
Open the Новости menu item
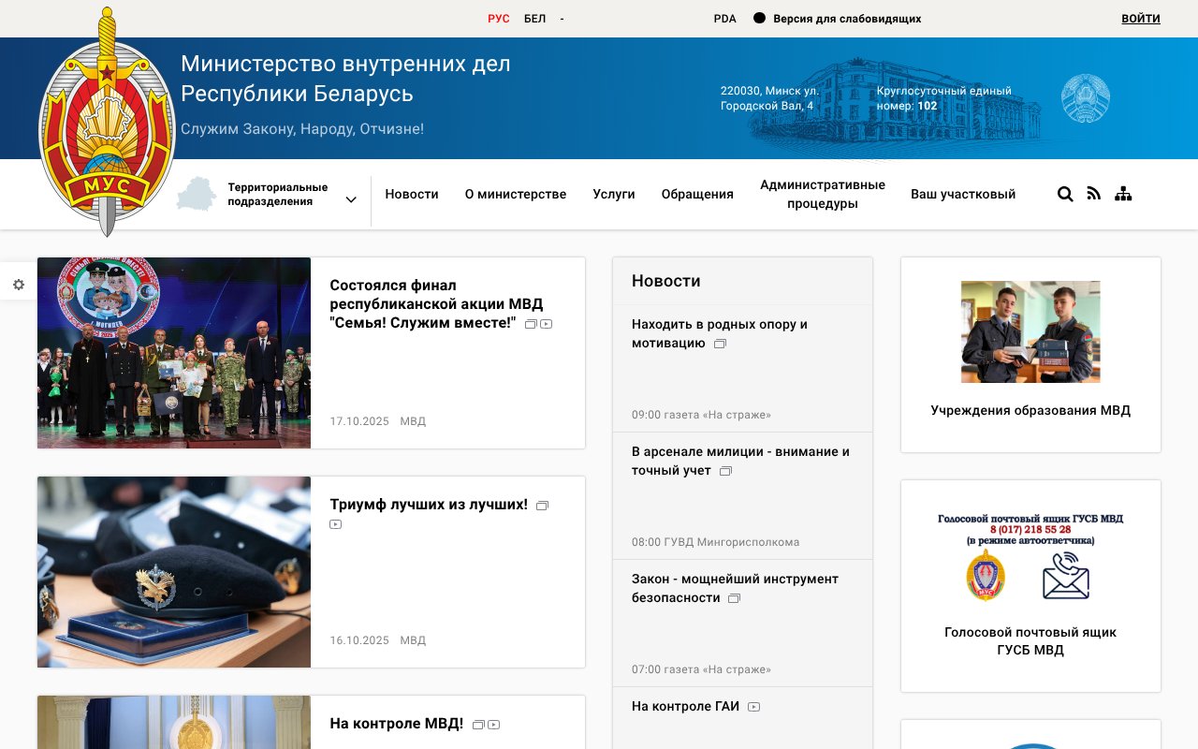412,194
